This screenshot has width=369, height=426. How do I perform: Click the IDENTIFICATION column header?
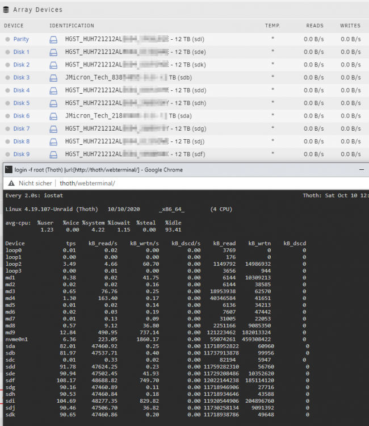click(72, 26)
